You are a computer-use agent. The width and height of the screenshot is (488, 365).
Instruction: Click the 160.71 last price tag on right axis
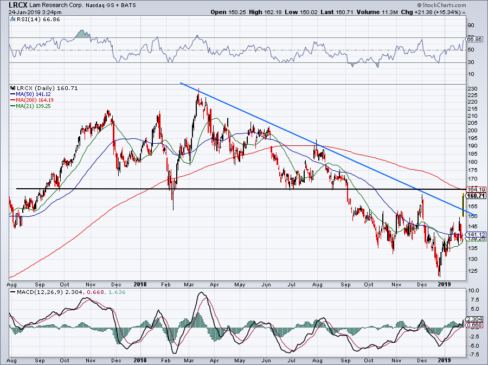[x=476, y=196]
